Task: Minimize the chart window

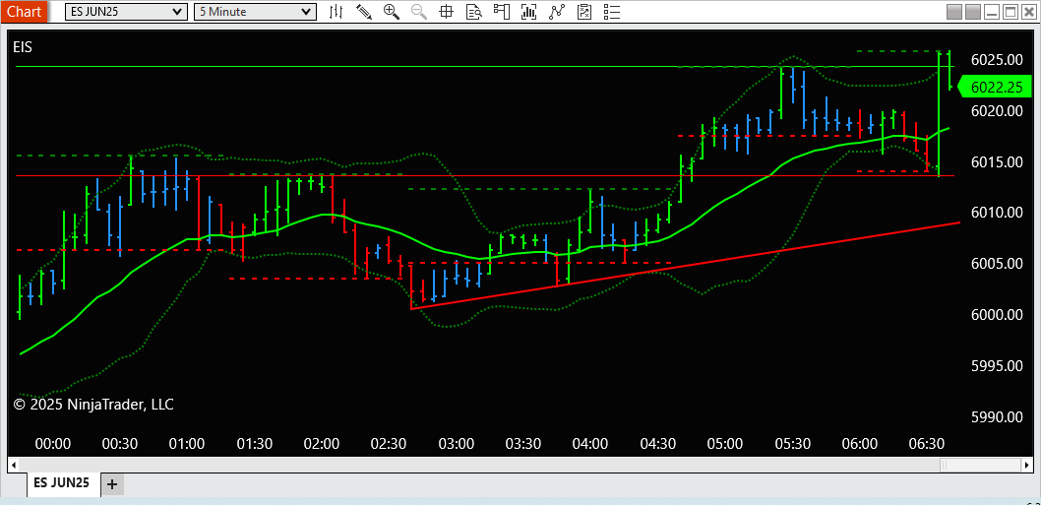Action: 992,11
